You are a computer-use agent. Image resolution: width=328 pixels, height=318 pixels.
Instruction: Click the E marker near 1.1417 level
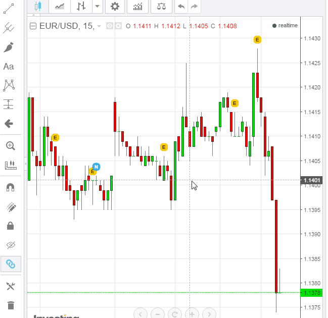235,103
